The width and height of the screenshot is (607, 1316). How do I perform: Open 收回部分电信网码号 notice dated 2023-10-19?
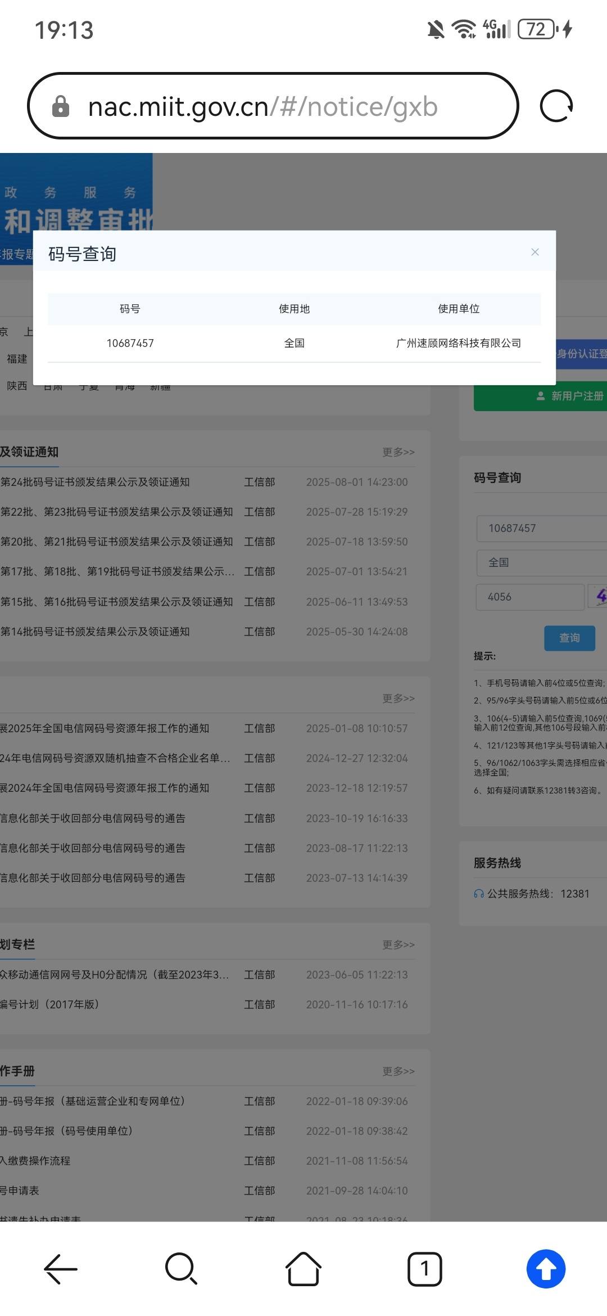93,818
